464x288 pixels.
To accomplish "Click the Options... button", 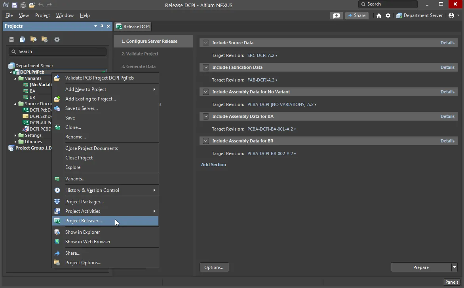I will 214,267.
